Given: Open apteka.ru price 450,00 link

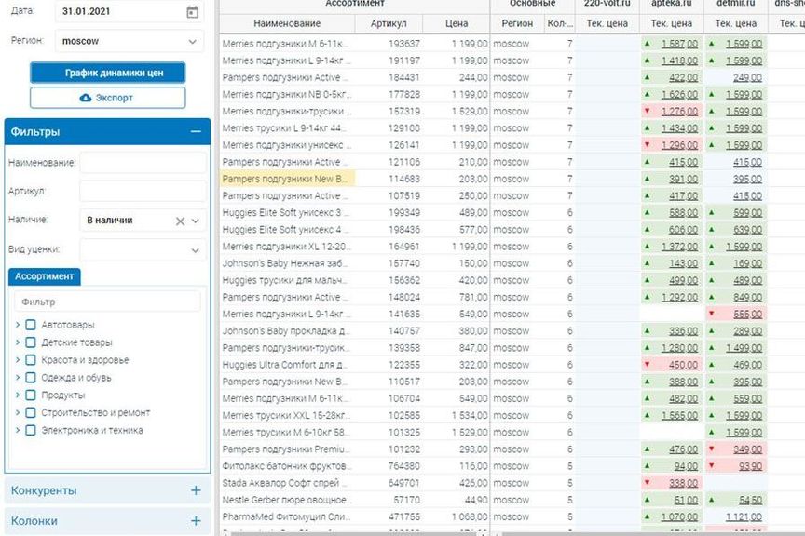Looking at the screenshot, I should pyautogui.click(x=683, y=365).
